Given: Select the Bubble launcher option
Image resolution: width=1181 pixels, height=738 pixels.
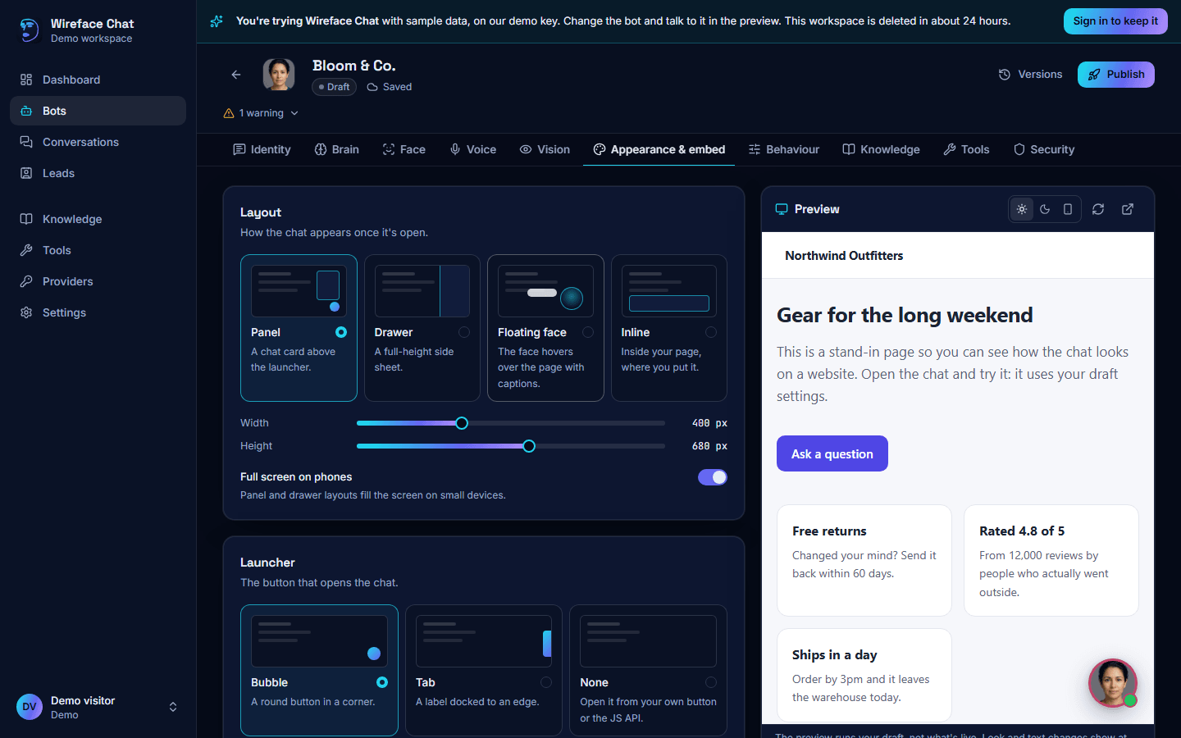Looking at the screenshot, I should click(x=319, y=670).
